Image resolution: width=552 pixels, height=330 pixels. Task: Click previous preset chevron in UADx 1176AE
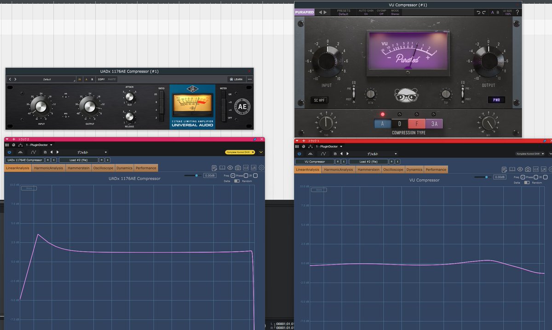tap(10, 79)
